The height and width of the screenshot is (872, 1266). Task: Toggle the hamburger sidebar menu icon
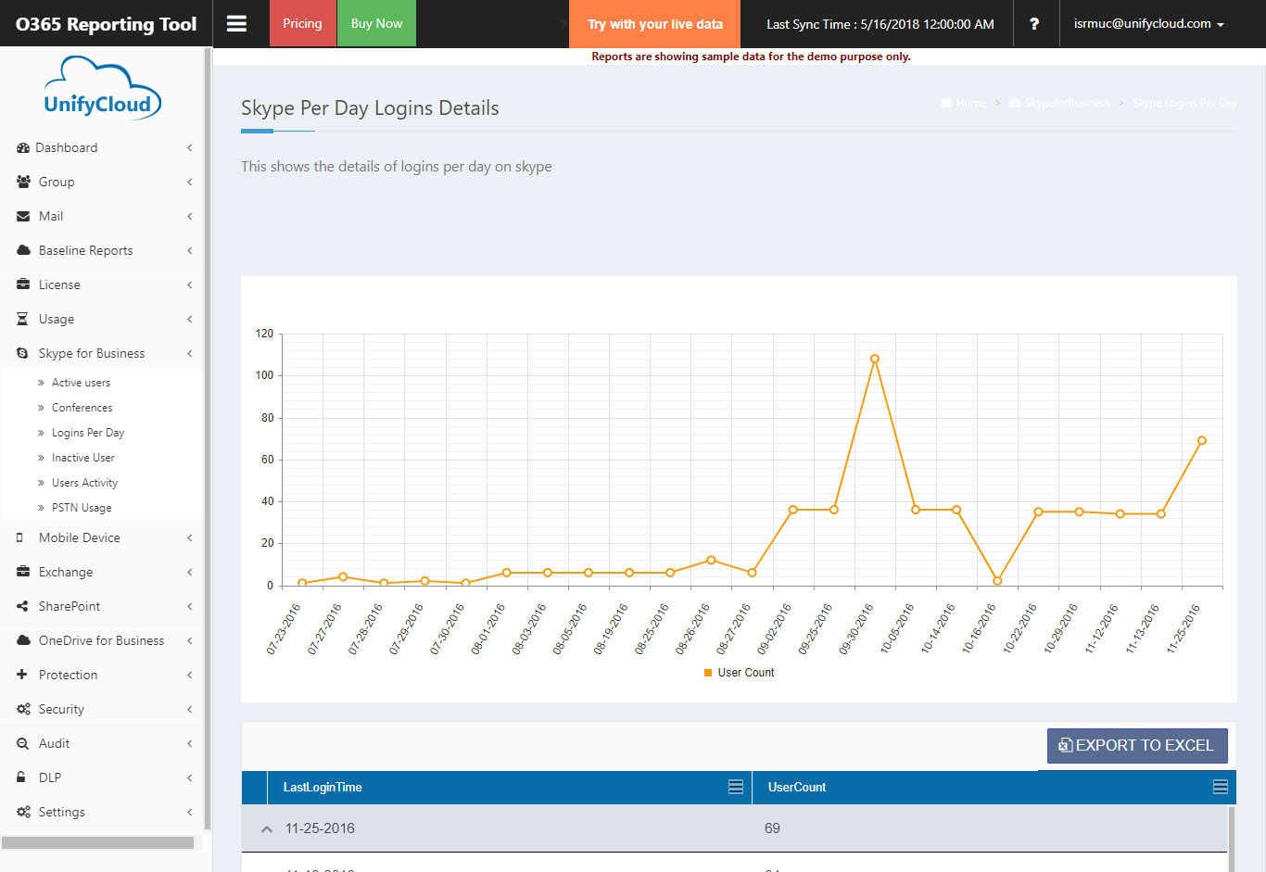[236, 24]
